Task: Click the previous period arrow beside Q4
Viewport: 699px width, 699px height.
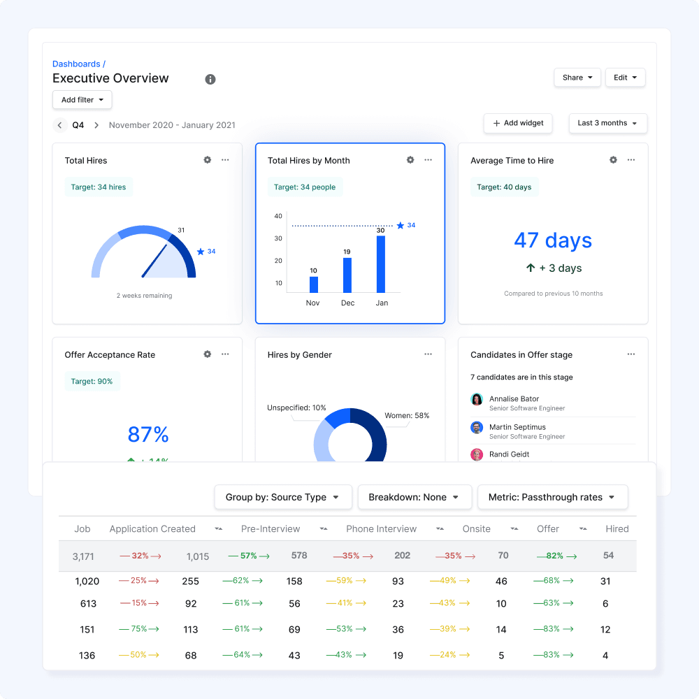Action: 60,124
